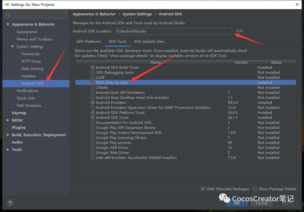Sort table by Status column header

coord(276,63)
